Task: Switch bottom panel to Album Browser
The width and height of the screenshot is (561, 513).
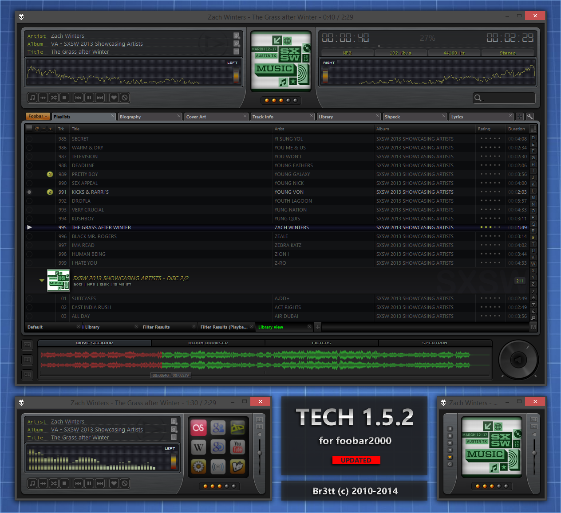Action: coord(208,343)
